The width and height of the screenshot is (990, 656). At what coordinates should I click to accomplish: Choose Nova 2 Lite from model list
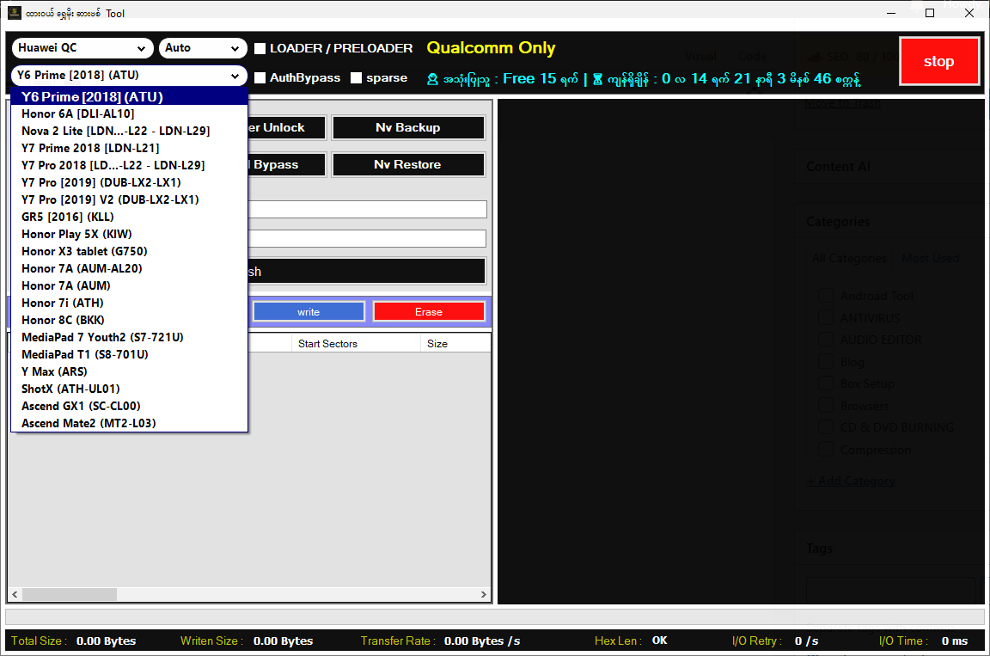[115, 131]
